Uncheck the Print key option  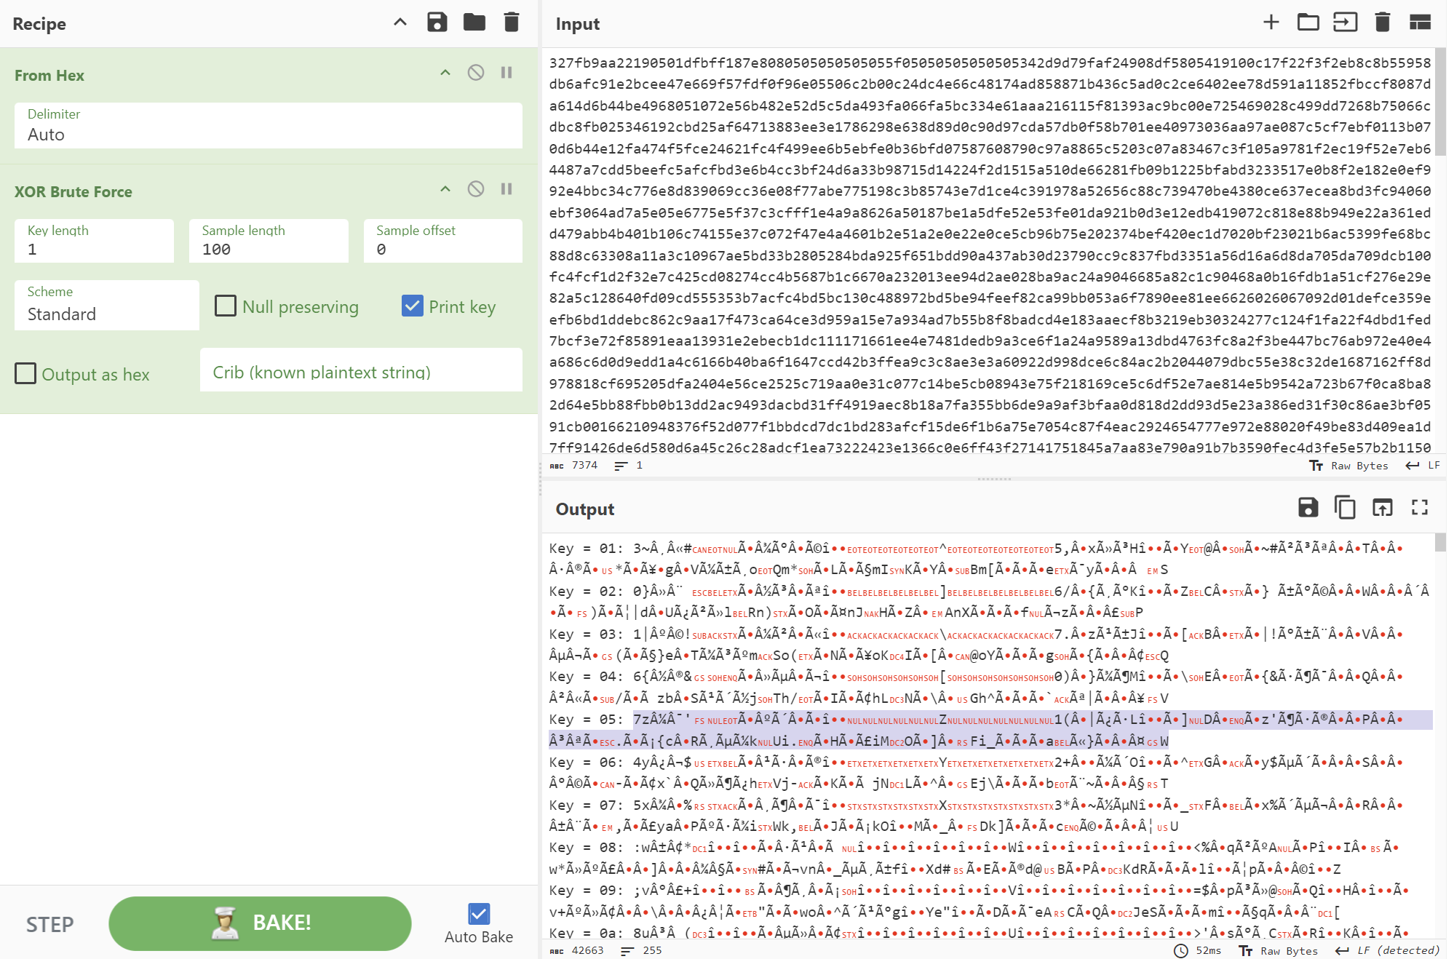[413, 306]
